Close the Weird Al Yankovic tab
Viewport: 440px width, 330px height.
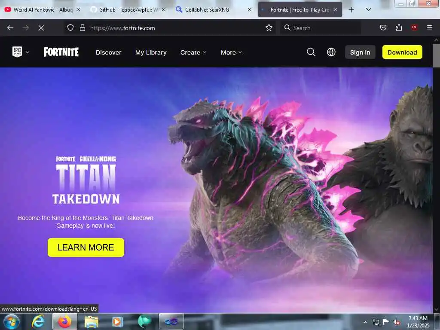coord(78,9)
